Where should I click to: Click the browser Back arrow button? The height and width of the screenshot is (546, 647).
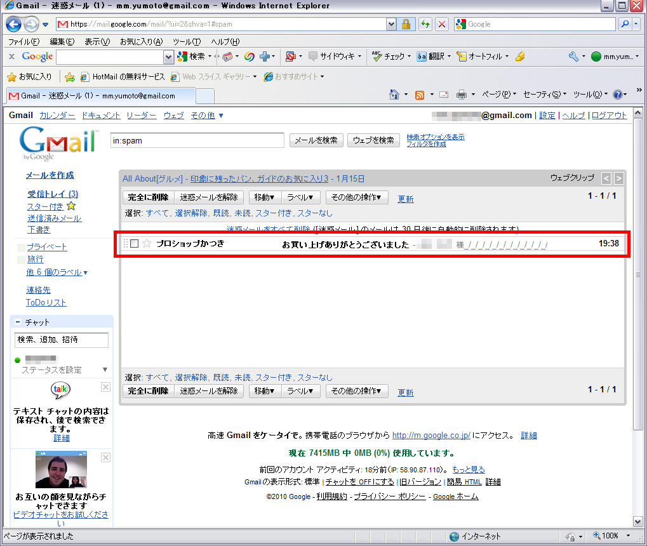tap(13, 24)
